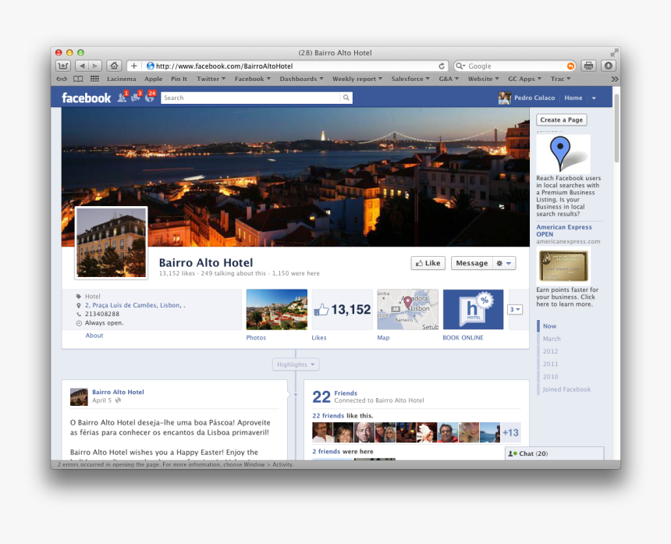The image size is (671, 544).
Task: Click the globe privacy icon by April 5
Action: (x=118, y=400)
